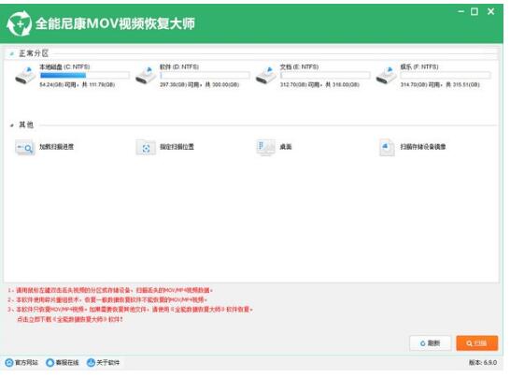The image size is (510, 378).
Task: Click the C: drive usage progress bar
Action: (84, 76)
